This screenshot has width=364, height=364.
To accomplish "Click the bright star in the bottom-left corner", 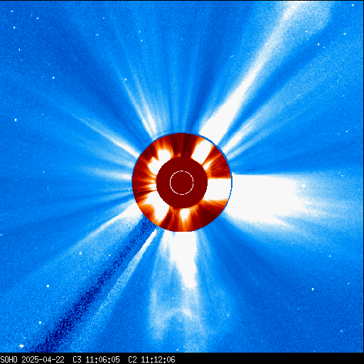I will (x=21, y=346).
